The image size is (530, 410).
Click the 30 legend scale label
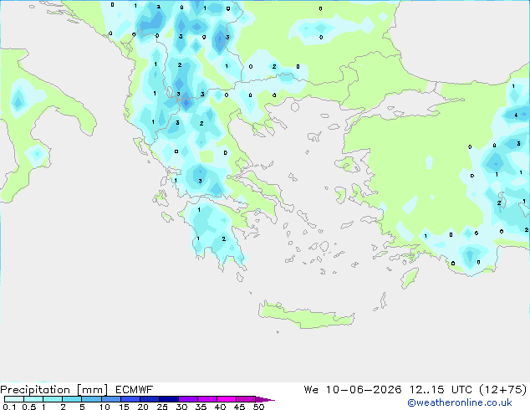tap(181, 407)
